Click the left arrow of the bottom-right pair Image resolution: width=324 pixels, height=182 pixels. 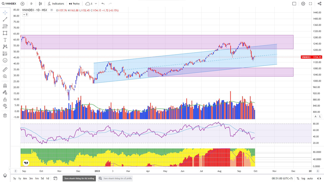tap(318, 178)
